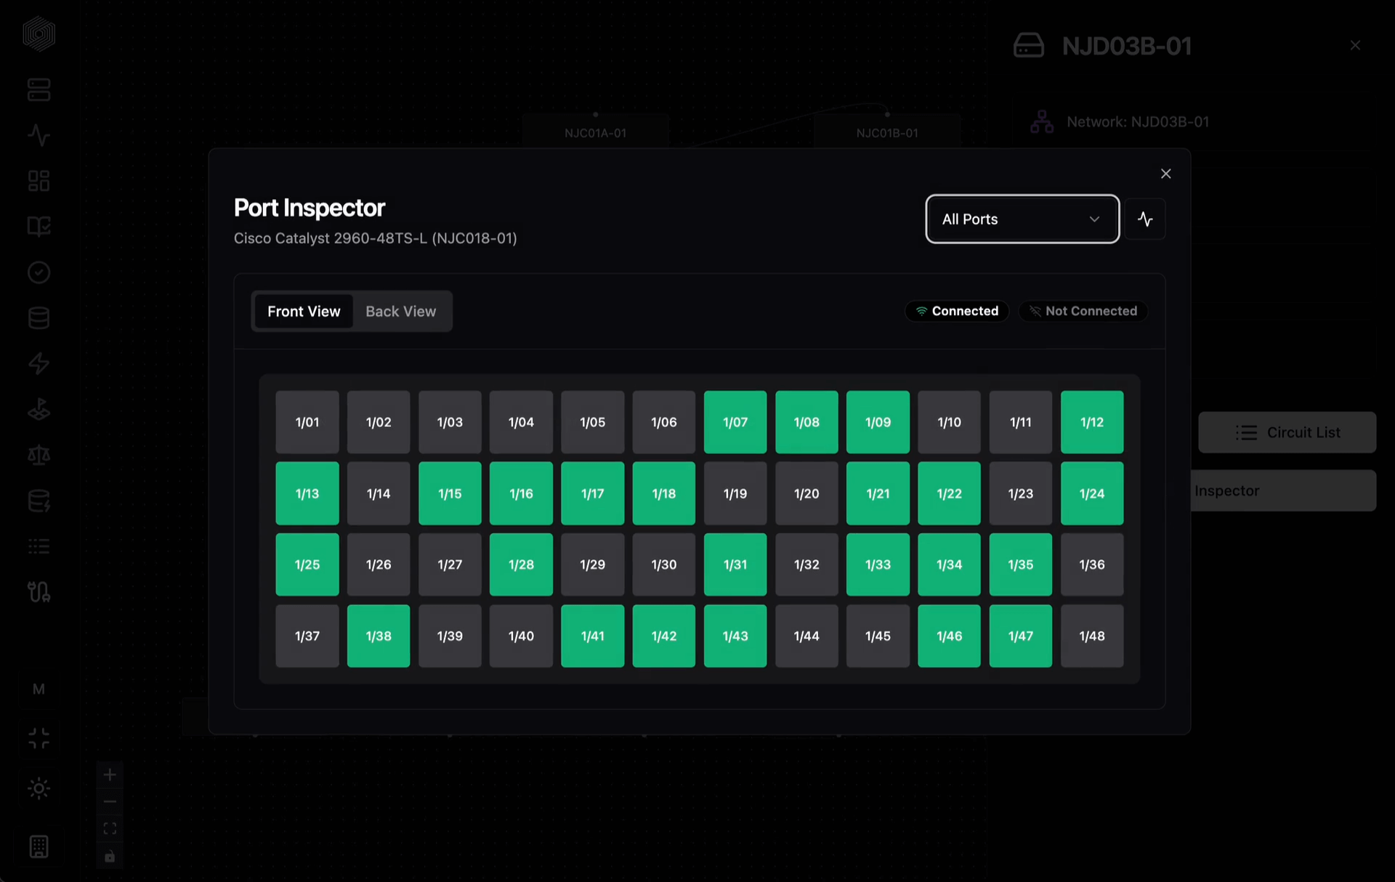Select connected port 1/07

[x=735, y=422]
